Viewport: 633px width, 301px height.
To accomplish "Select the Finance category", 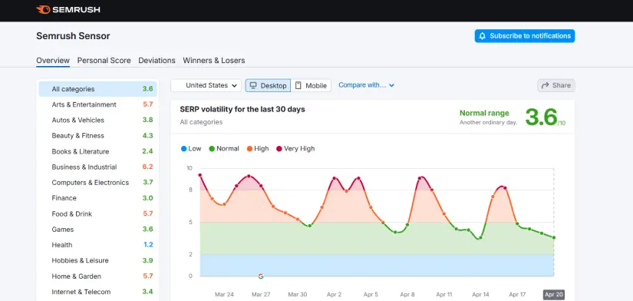I will [97, 198].
